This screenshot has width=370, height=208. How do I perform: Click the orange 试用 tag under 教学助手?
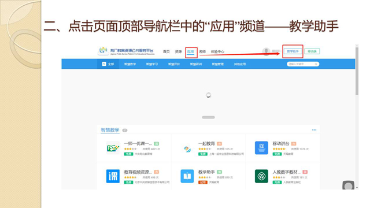(203, 183)
